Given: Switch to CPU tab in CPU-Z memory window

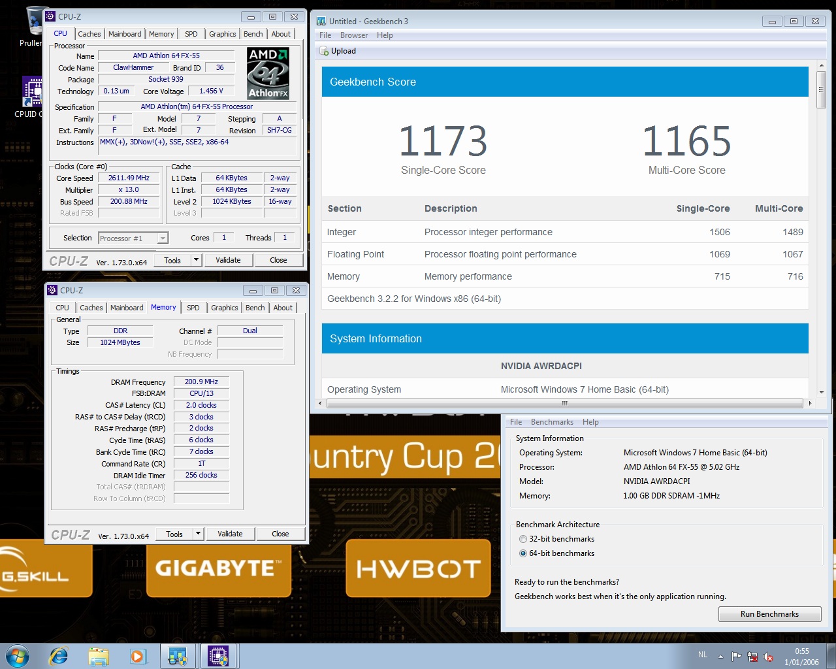Looking at the screenshot, I should tap(62, 308).
